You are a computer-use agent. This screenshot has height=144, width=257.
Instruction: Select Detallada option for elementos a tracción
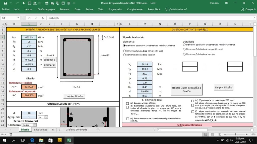click(x=184, y=54)
